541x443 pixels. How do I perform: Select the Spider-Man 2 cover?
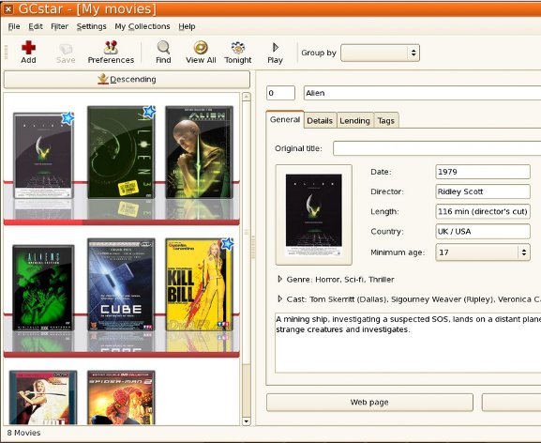[x=121, y=397]
